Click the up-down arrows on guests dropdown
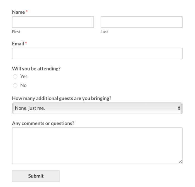 [179, 108]
